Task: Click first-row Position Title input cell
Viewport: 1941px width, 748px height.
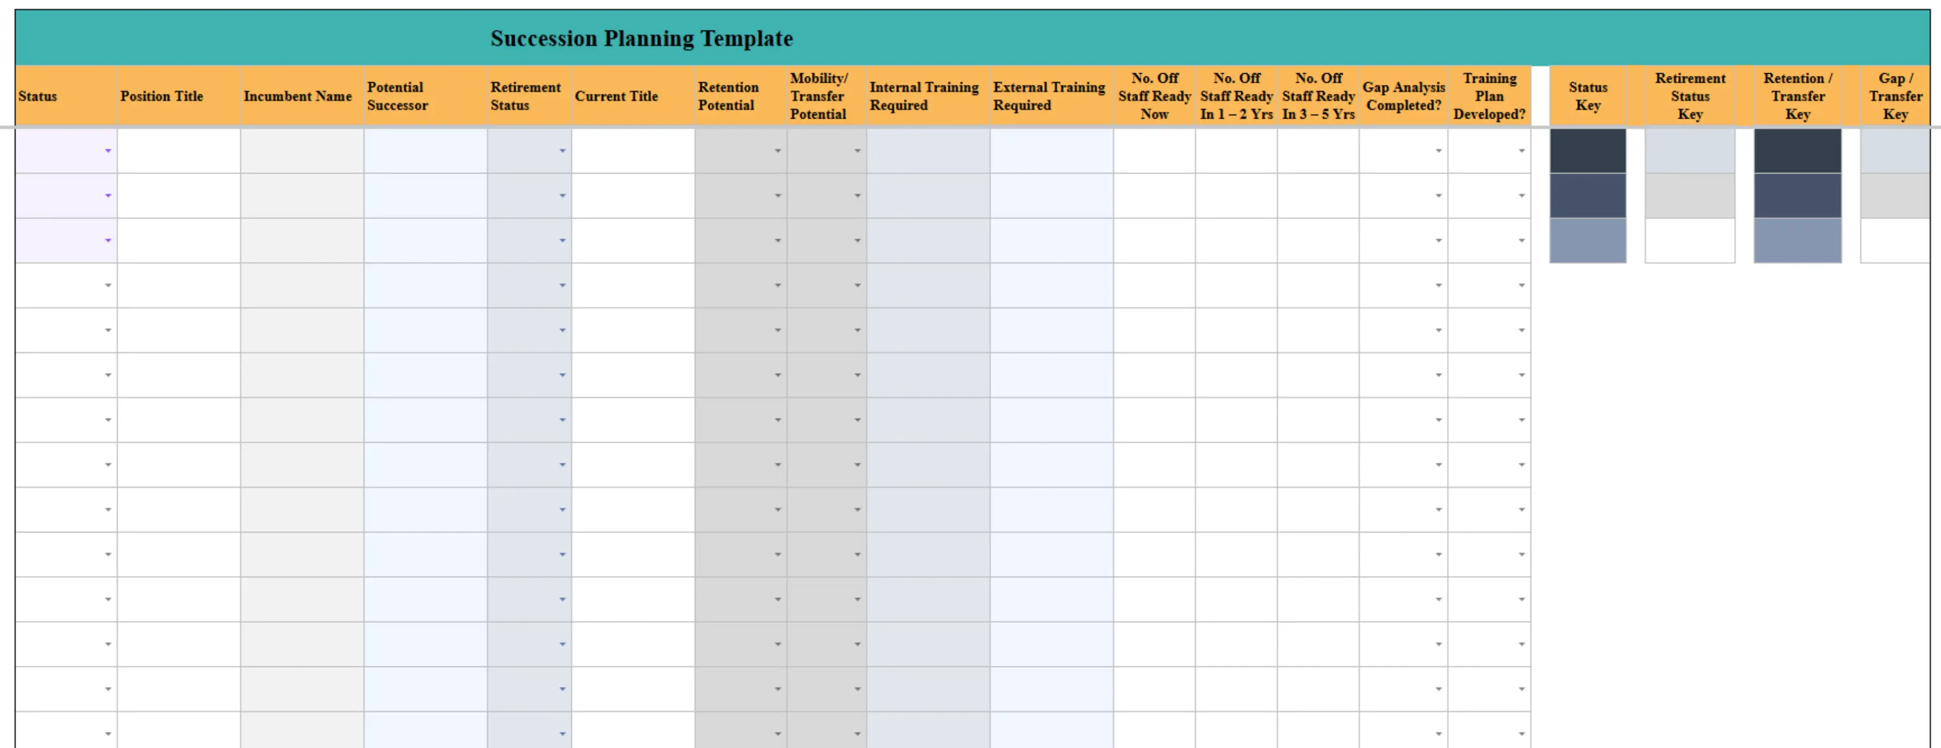Action: point(179,151)
